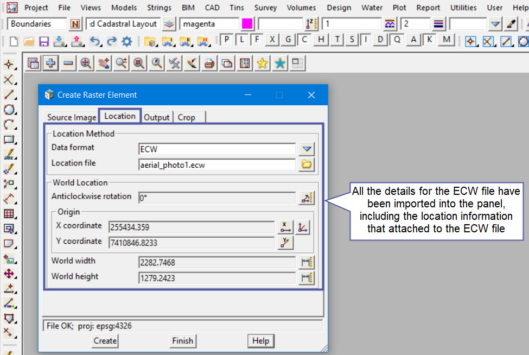Click the model name 'N' icon
Screen dimensions: 529x355
(75, 24)
